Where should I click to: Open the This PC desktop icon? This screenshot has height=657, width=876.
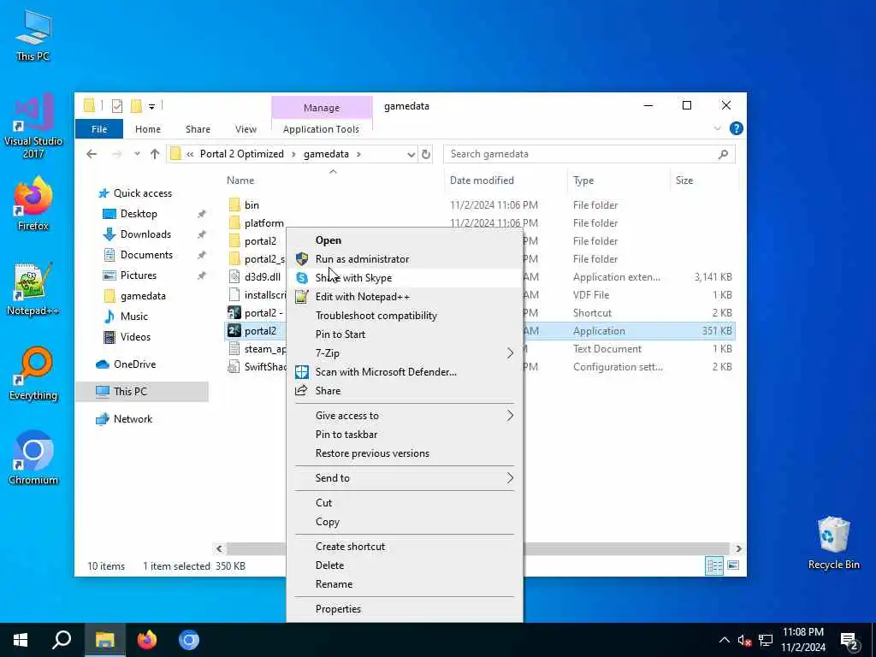point(33,36)
